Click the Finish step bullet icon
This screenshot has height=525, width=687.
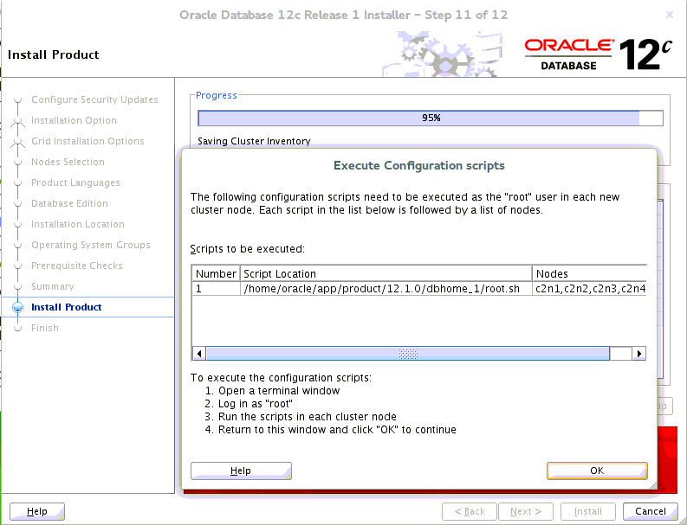[18, 328]
